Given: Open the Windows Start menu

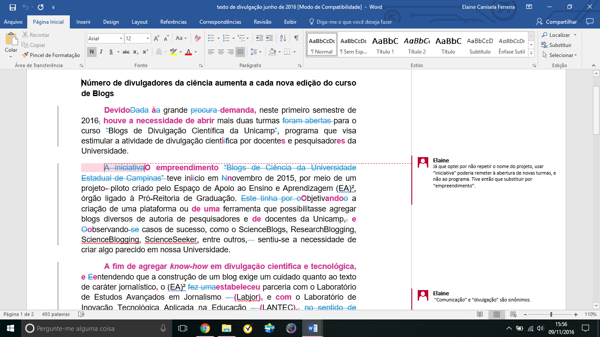Looking at the screenshot, I should [10, 328].
